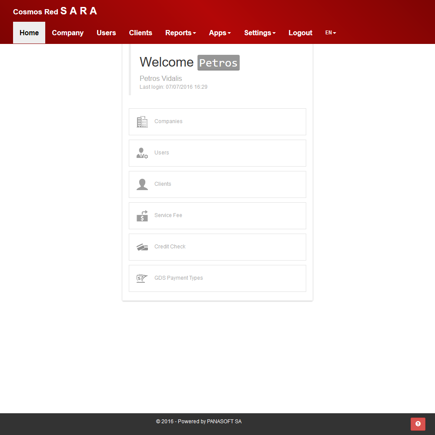The image size is (435, 435).
Task: Click the Cosmos Red SARA brand title
Action: click(x=55, y=11)
